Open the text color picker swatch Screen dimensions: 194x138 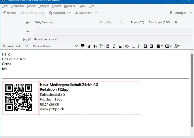(x=82, y=45)
